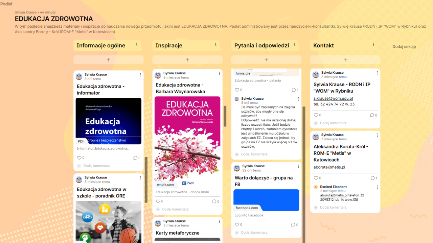The width and height of the screenshot is (433, 243).
Task: Open menu of poradnik ORE post
Action: click(x=140, y=178)
